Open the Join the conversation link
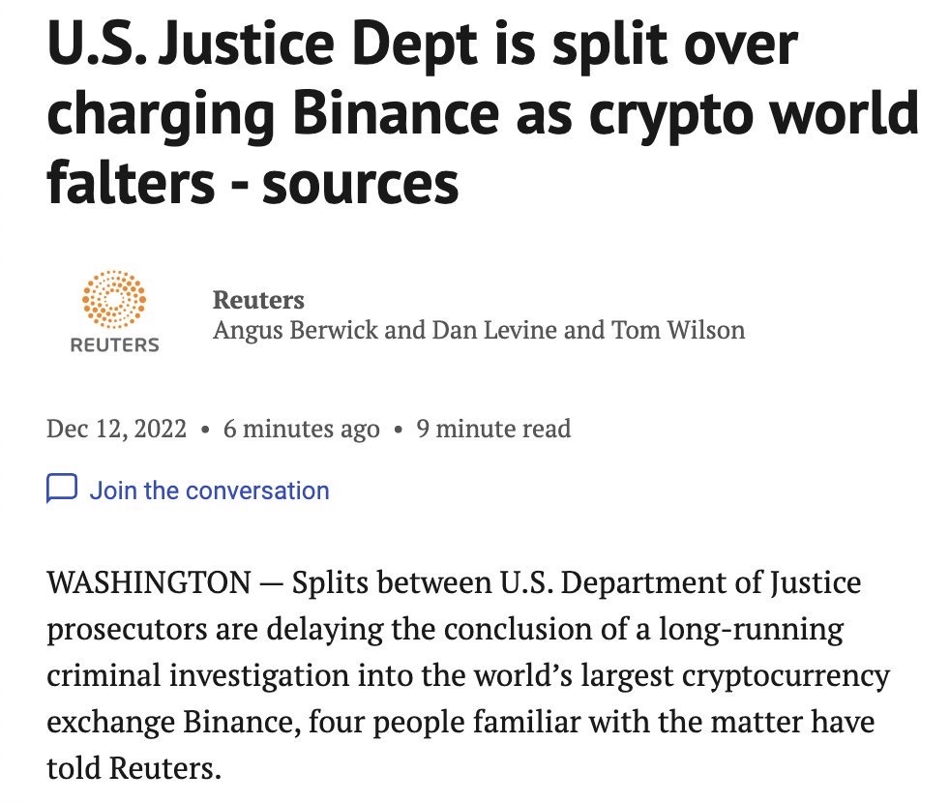950x803 pixels. tap(209, 491)
